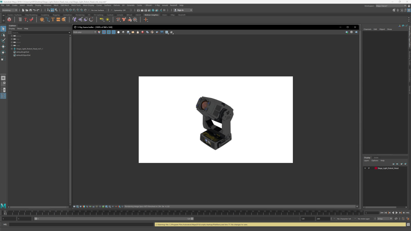Image resolution: width=411 pixels, height=231 pixels.
Task: Click the time range slider bar
Action: pos(114,219)
